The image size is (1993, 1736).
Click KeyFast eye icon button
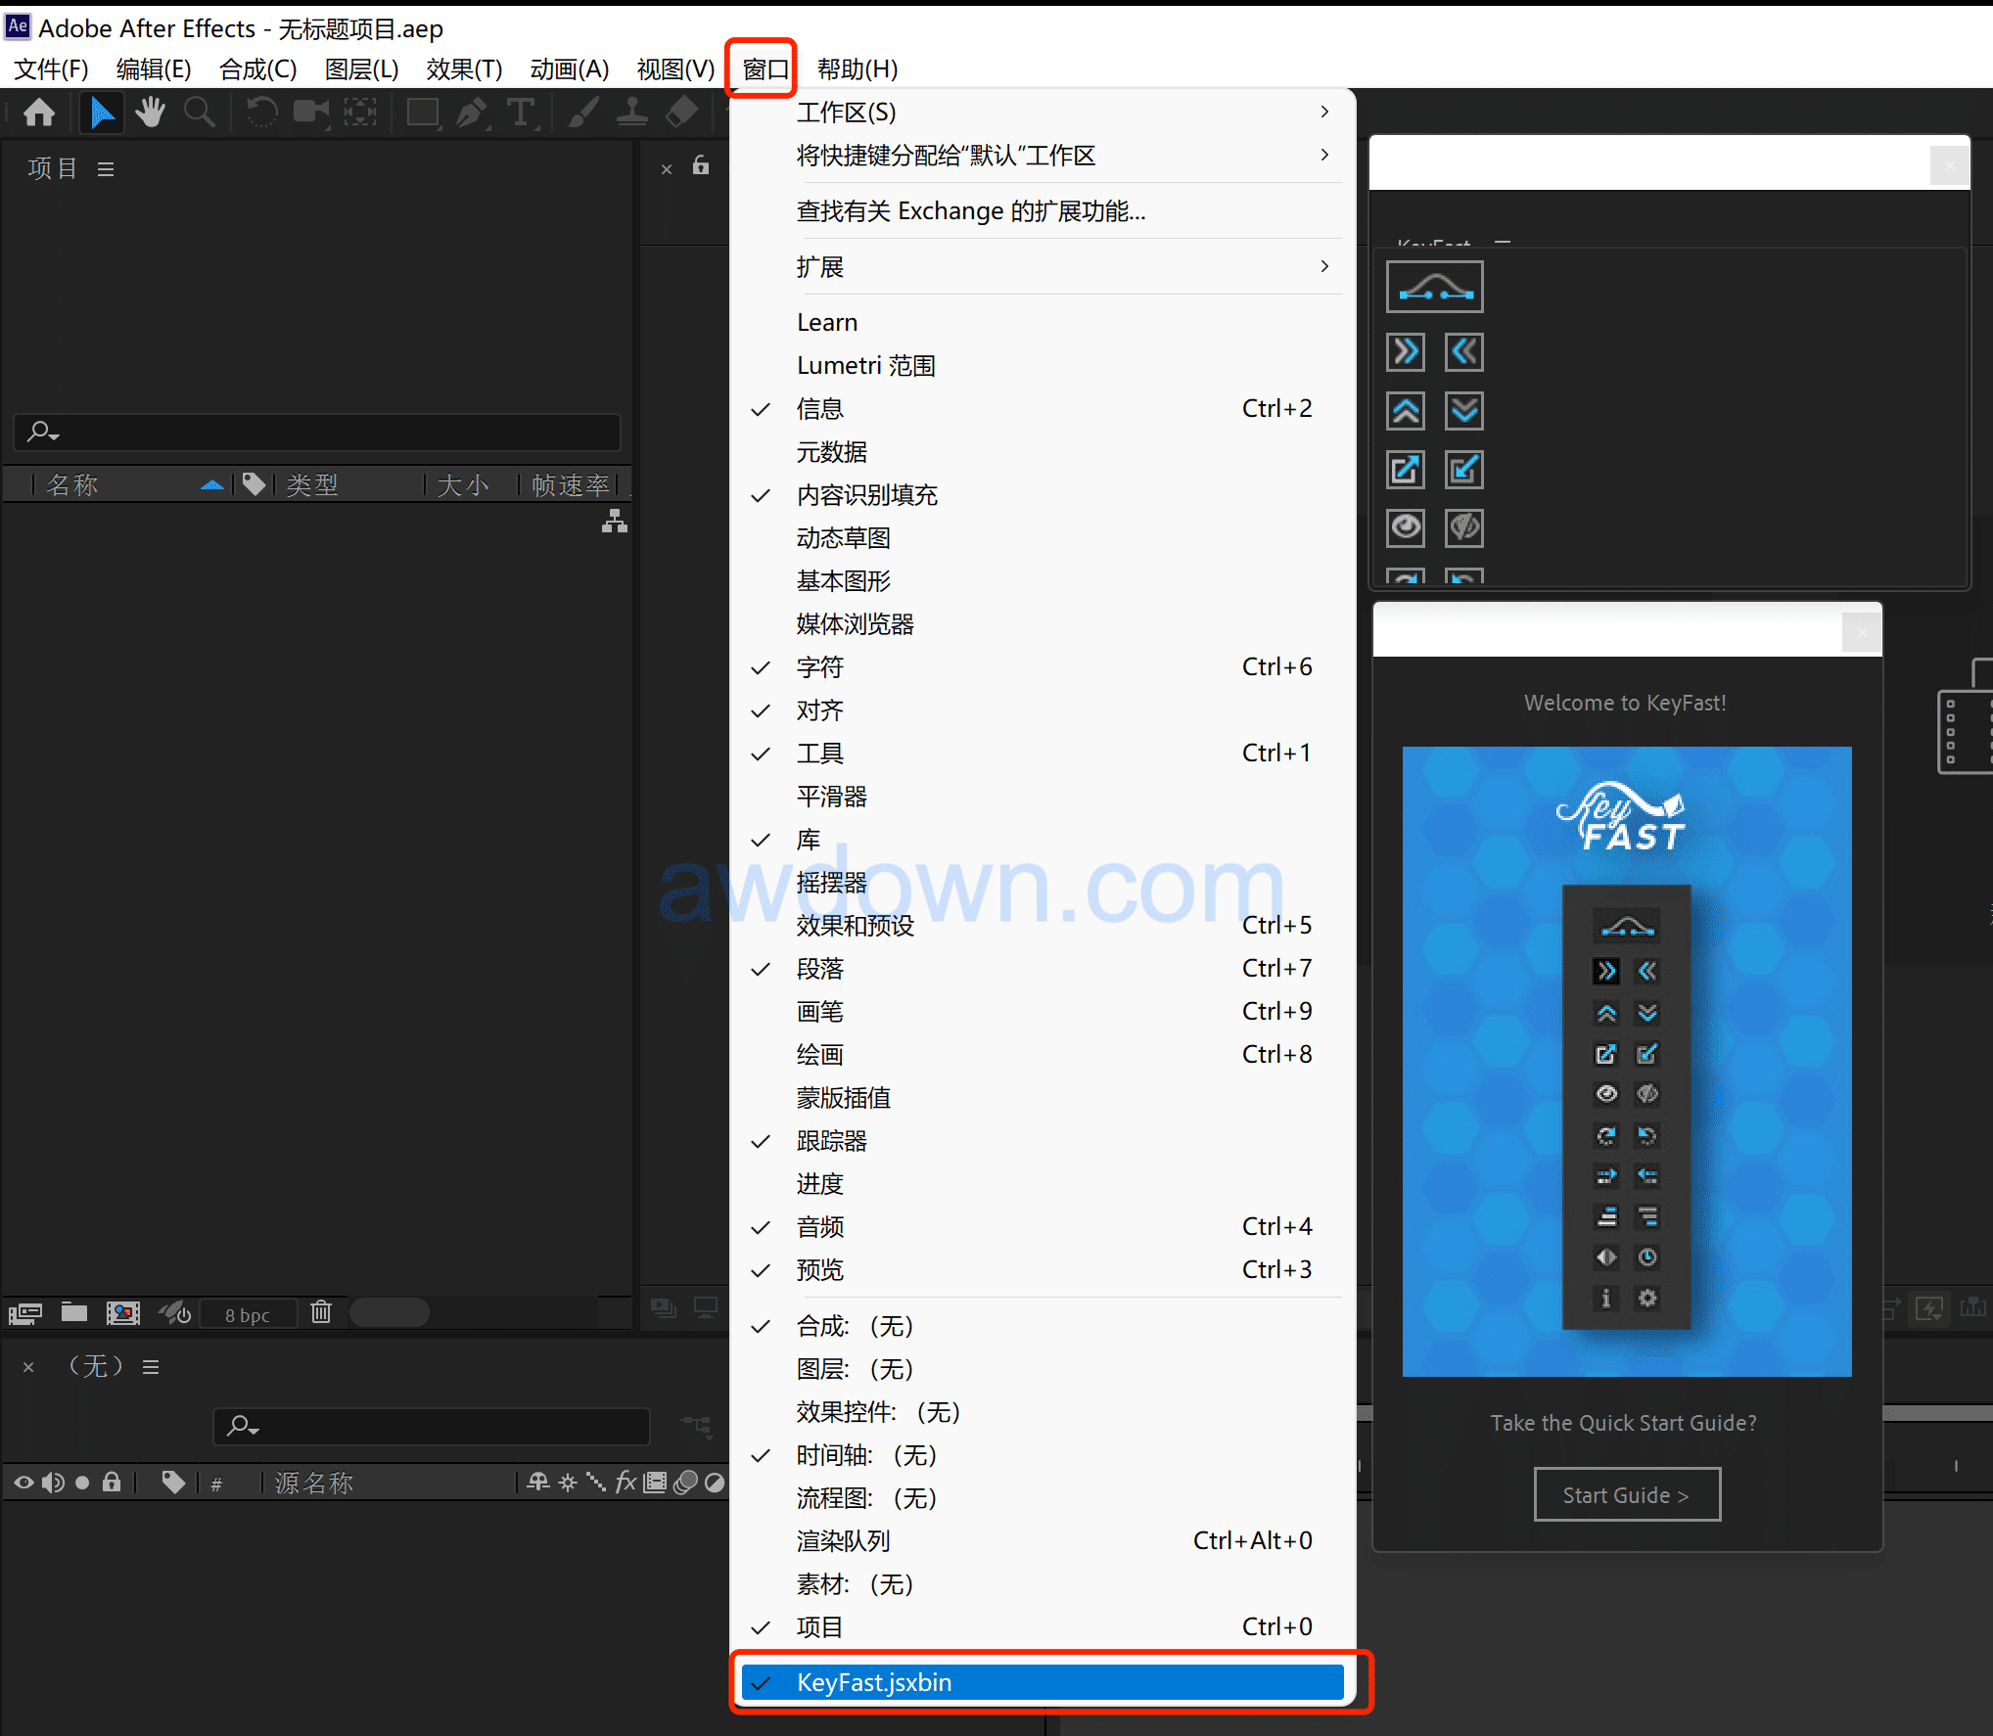click(1406, 527)
